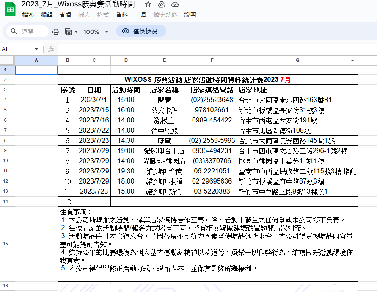Open the Name Box dropdown arrow
377x292 pixels.
[x=36, y=49]
